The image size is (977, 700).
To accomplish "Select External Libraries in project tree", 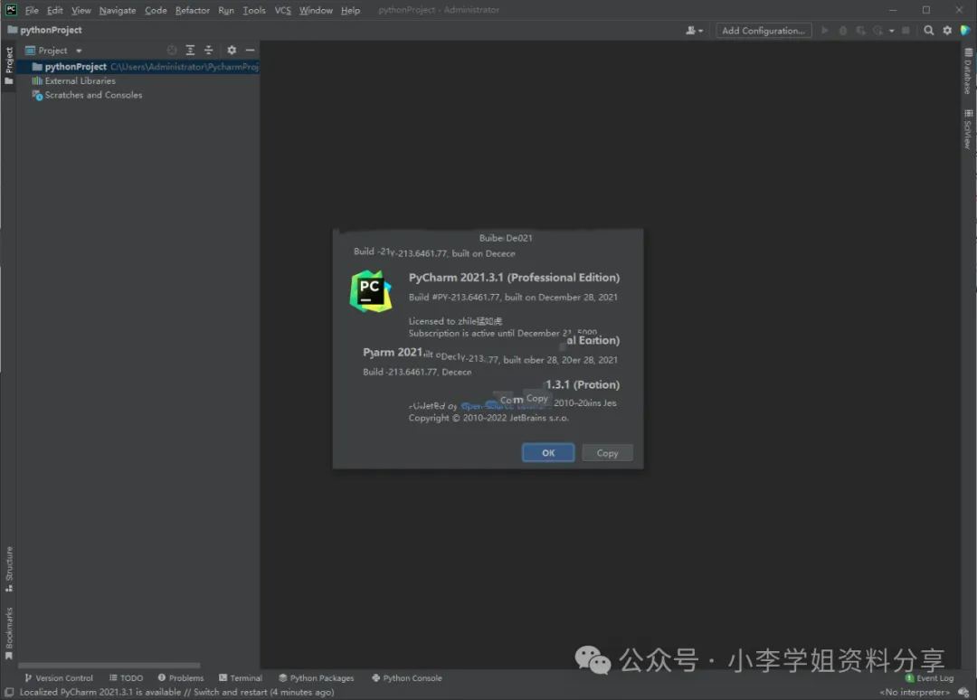I will 80,81.
